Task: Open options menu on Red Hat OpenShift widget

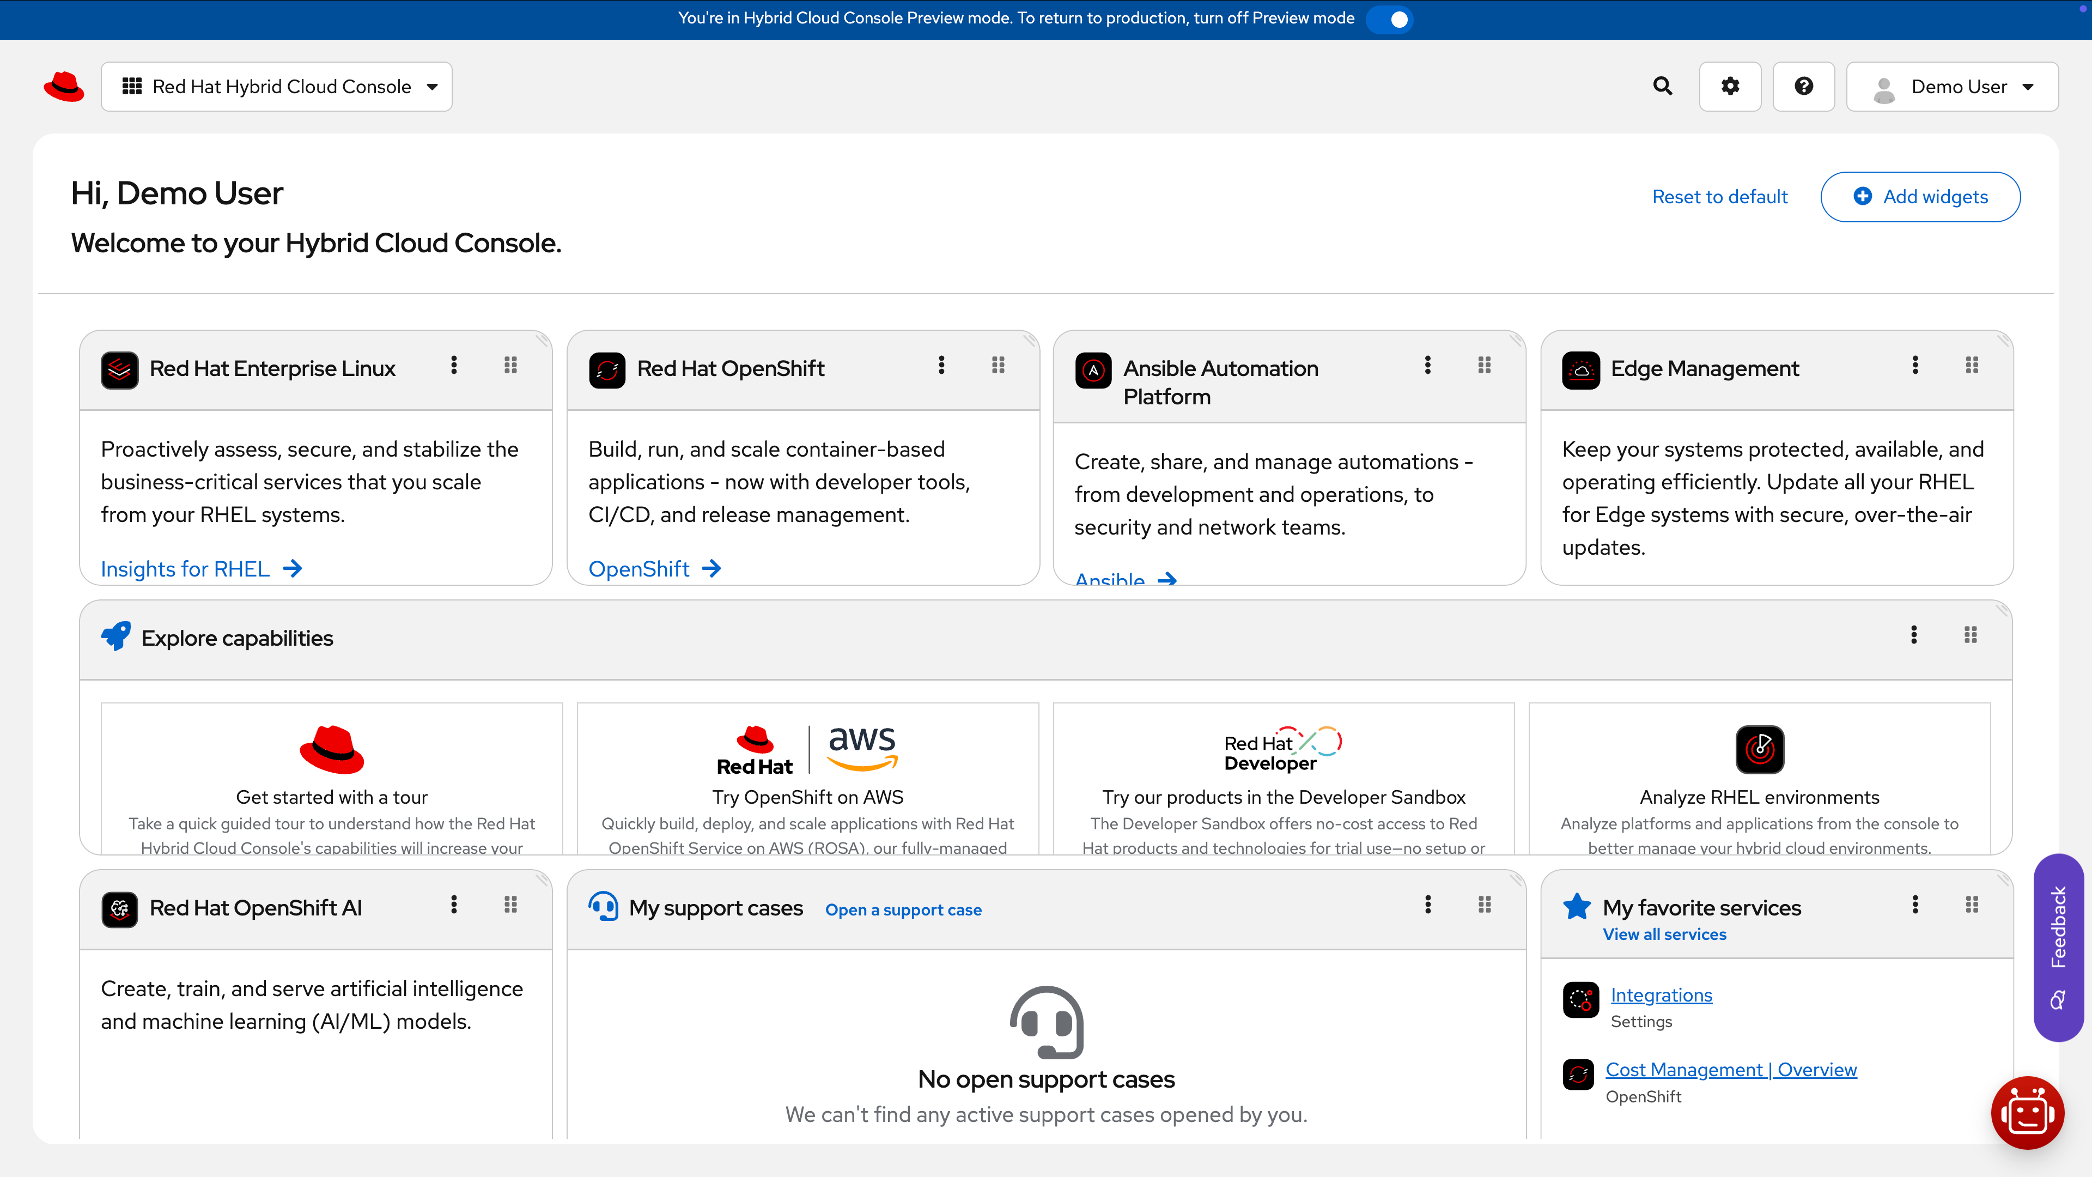Action: point(942,366)
